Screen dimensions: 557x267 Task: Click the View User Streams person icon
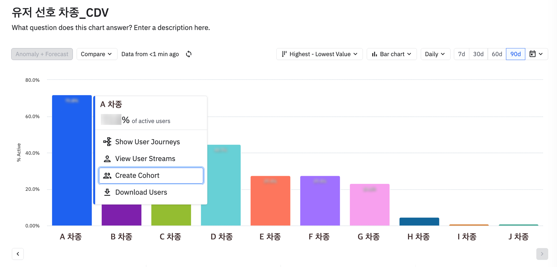[x=107, y=159]
